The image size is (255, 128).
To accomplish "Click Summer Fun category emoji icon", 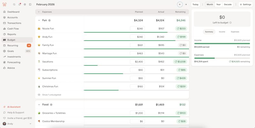I will click(39, 78).
